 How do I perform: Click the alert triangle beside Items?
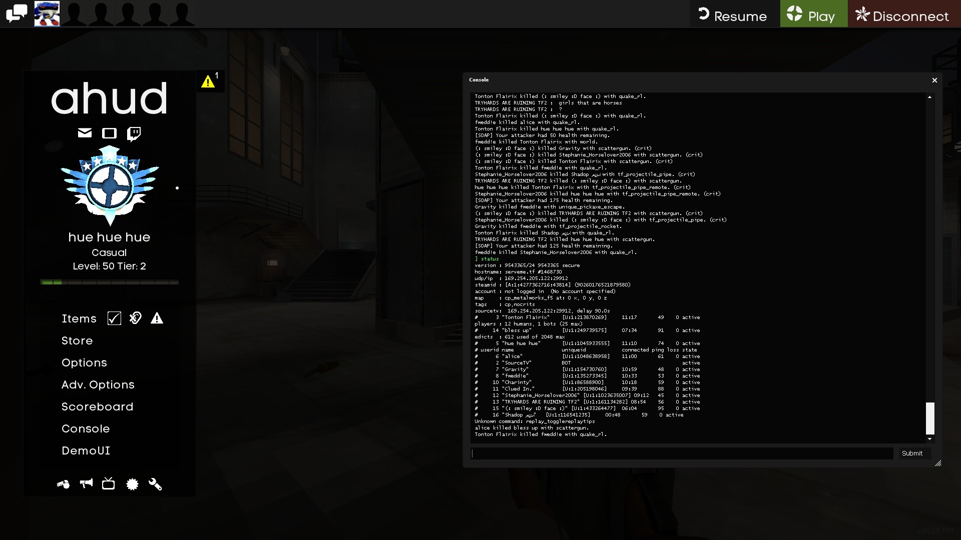pyautogui.click(x=157, y=318)
